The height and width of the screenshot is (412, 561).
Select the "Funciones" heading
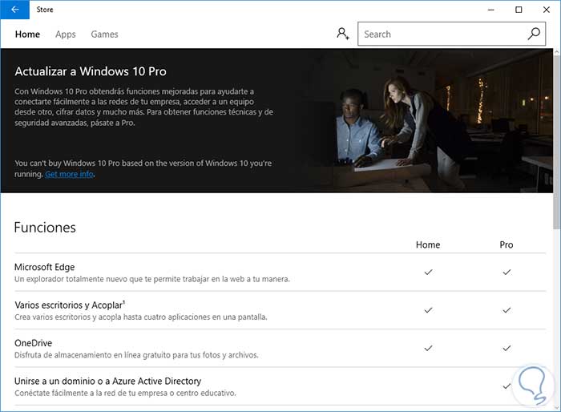pyautogui.click(x=45, y=228)
